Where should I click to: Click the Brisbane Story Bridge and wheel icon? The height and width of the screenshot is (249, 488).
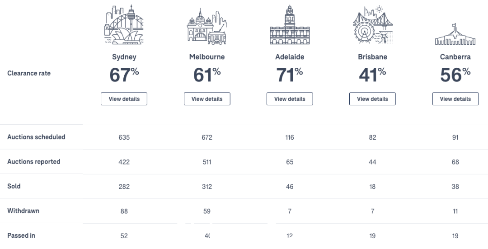pyautogui.click(x=372, y=25)
